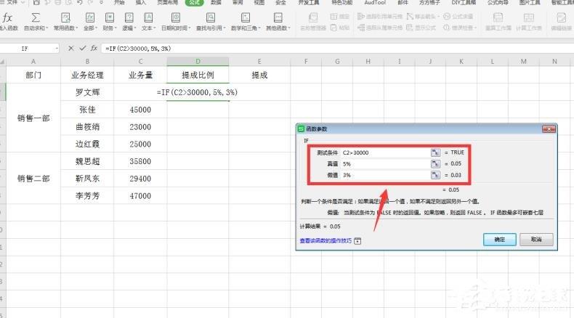
Task: Open the 财务 functions icon
Action: 110,17
